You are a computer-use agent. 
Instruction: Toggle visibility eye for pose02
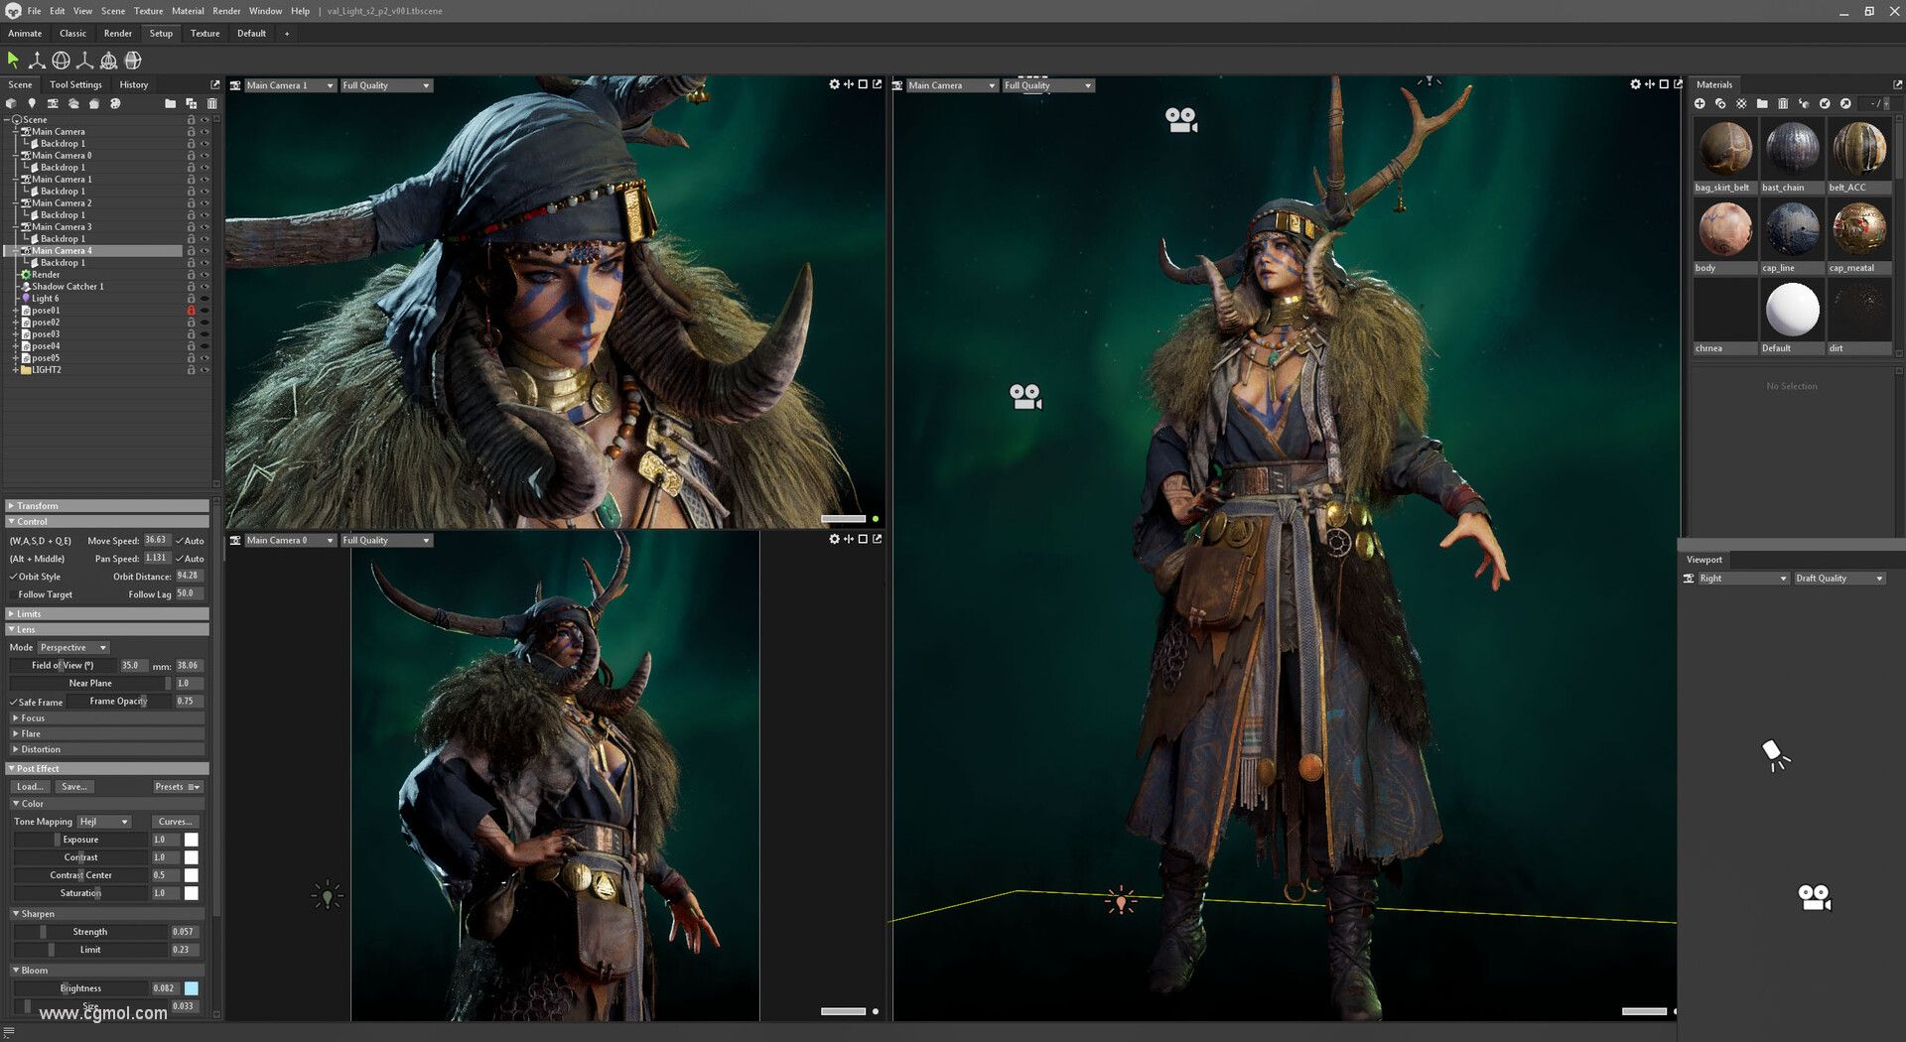click(x=204, y=323)
